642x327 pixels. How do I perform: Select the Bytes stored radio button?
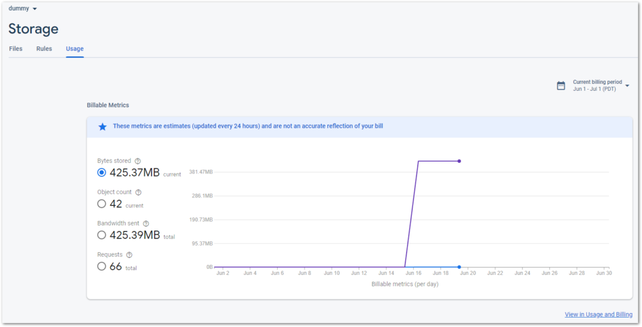tap(102, 173)
